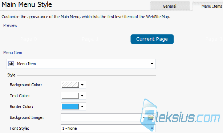Expand the Background Color dropdown arrow
This screenshot has height=133, width=223.
[x=82, y=85]
